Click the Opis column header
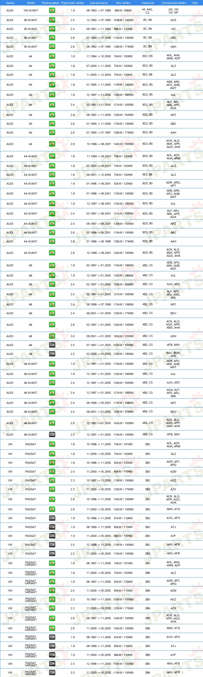Screen dimensions: 203x677 (x=195, y=3)
